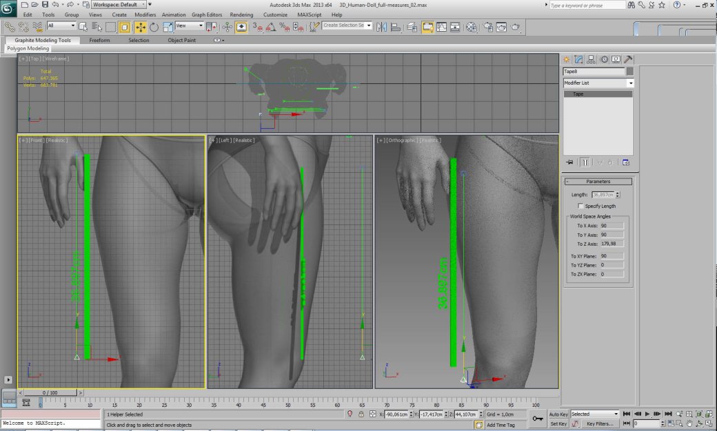Go to the start of animation
The width and height of the screenshot is (717, 431).
(627, 414)
